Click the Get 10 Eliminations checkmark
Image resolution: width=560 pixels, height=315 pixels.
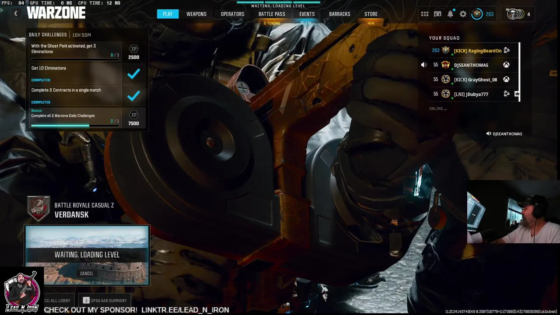coord(133,74)
